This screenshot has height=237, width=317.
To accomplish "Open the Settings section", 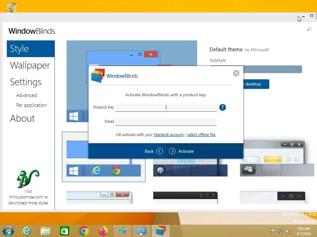I will click(x=26, y=82).
